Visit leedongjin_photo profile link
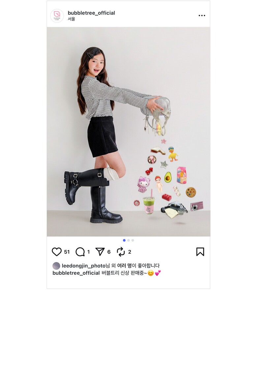The image size is (257, 374). pos(84,266)
